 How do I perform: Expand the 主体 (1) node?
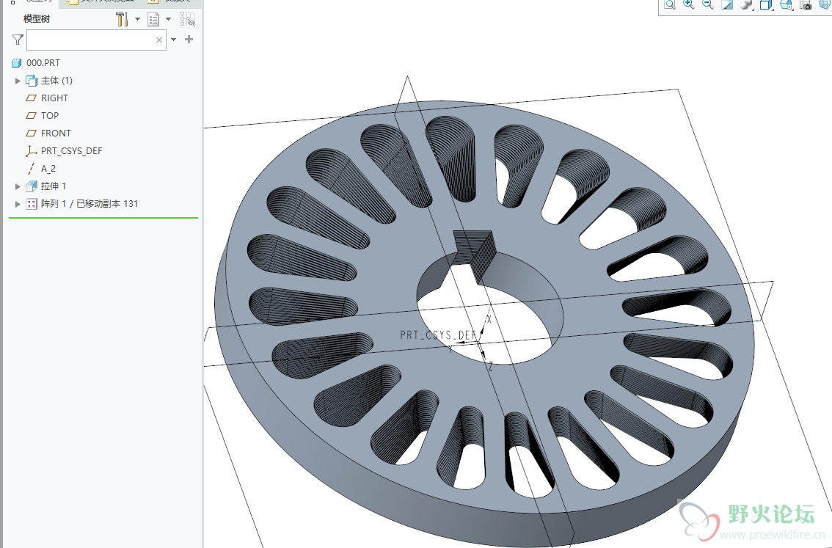pos(18,81)
